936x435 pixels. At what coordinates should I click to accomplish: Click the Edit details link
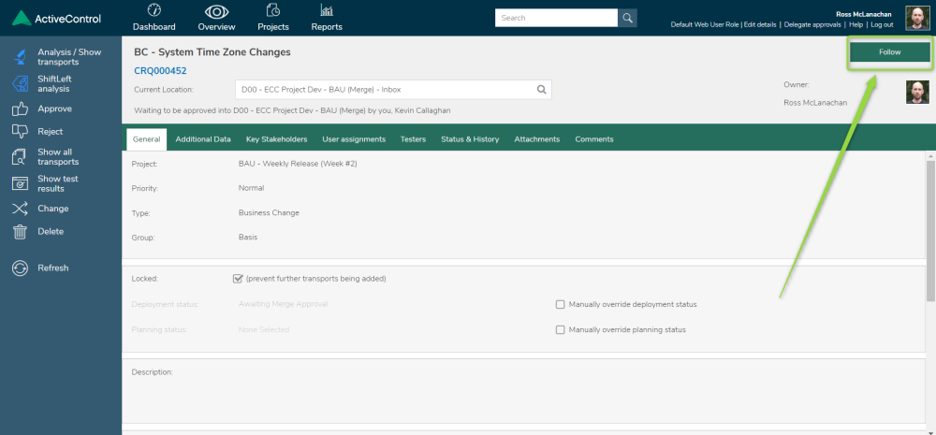(760, 25)
